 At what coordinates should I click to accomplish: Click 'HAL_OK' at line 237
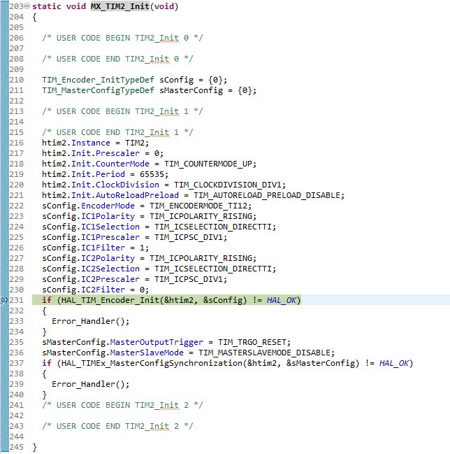click(x=394, y=363)
